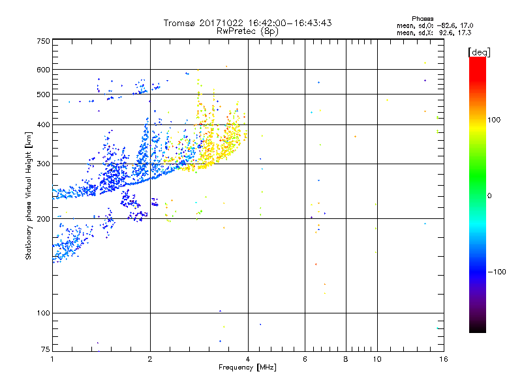Click the colorbar tick label '0'
This screenshot has height=391, width=522.
point(489,195)
